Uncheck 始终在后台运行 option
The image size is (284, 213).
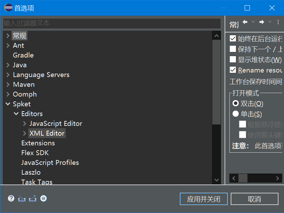[x=233, y=38]
